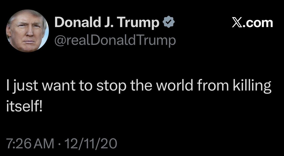Click the display name Donald J. Trump
This screenshot has height=156, width=284.
[x=107, y=23]
